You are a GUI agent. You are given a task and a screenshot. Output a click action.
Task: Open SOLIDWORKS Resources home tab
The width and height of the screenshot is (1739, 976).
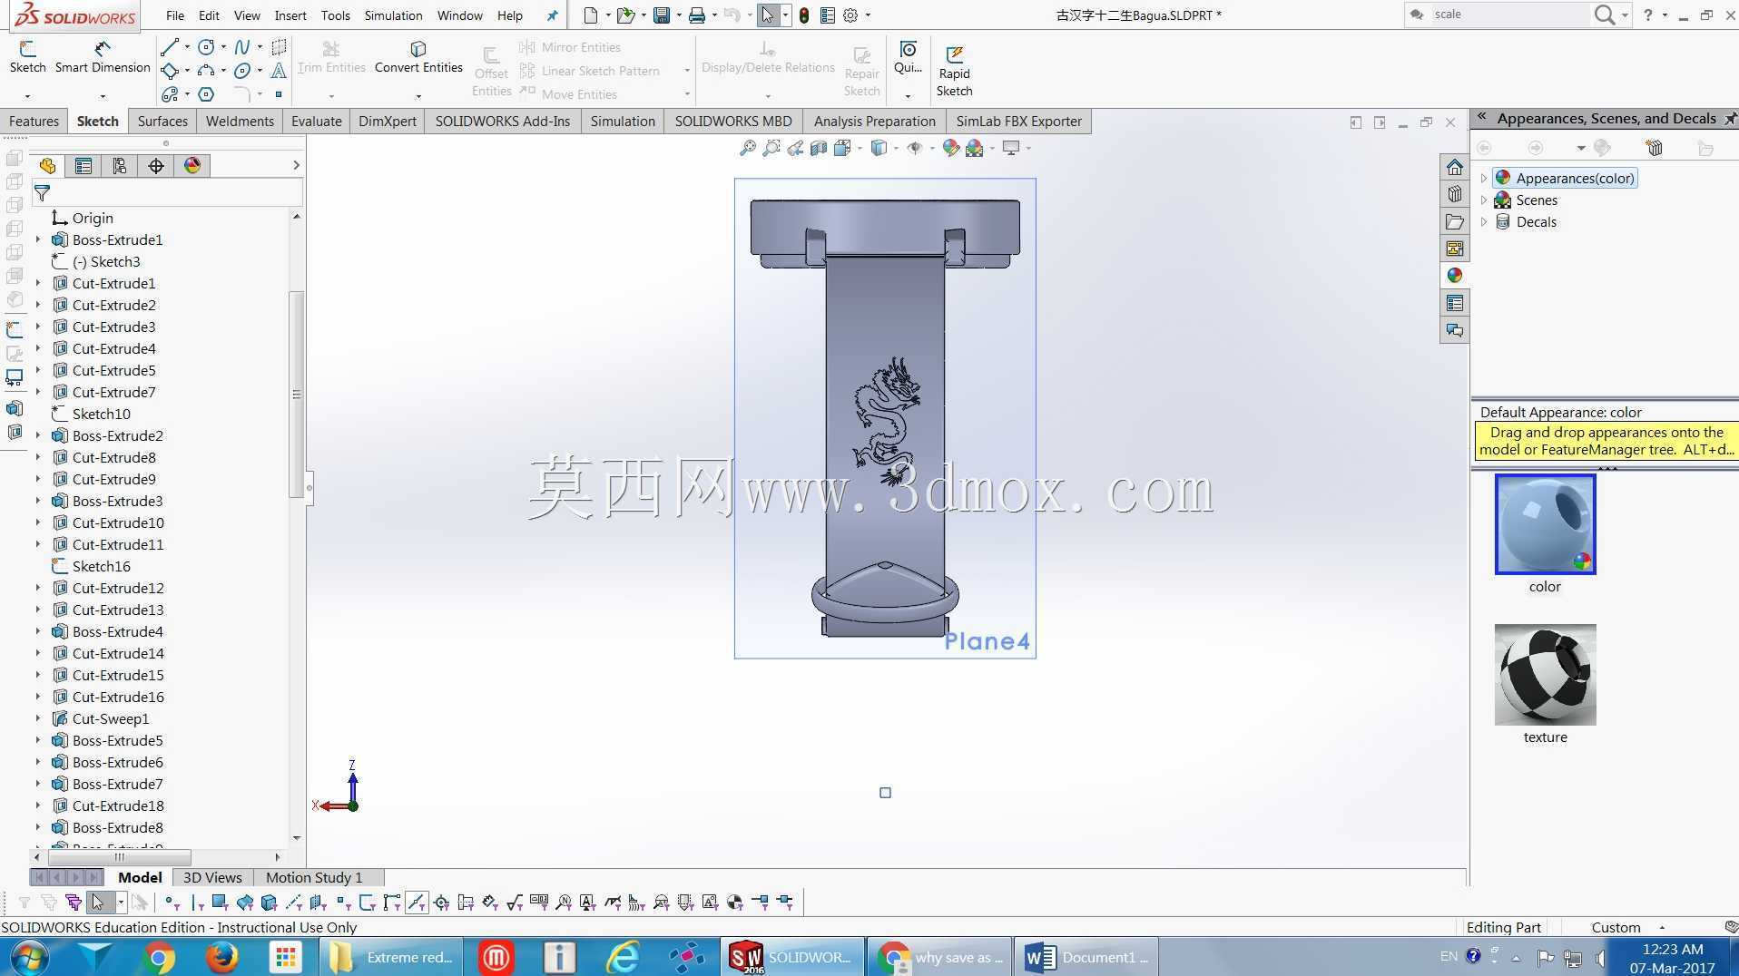(1455, 167)
